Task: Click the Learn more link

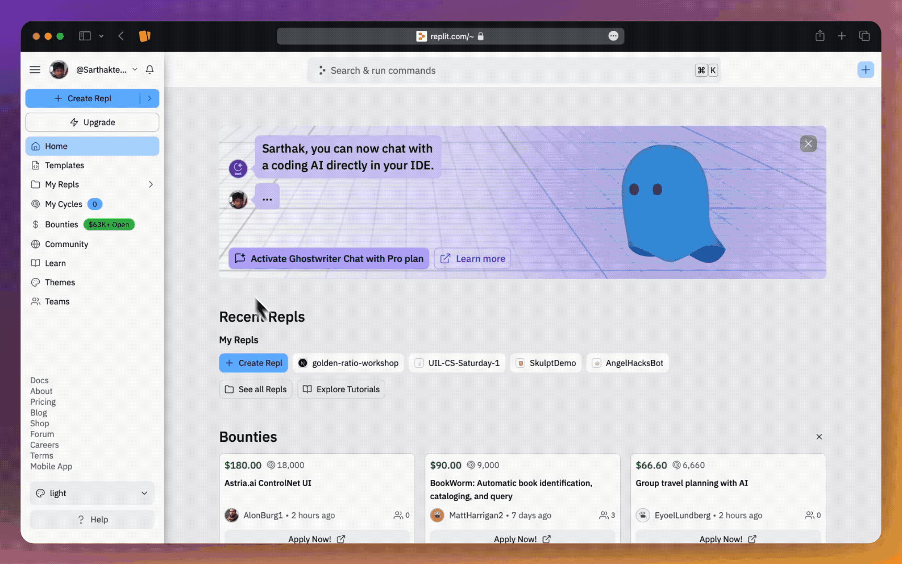Action: point(472,258)
